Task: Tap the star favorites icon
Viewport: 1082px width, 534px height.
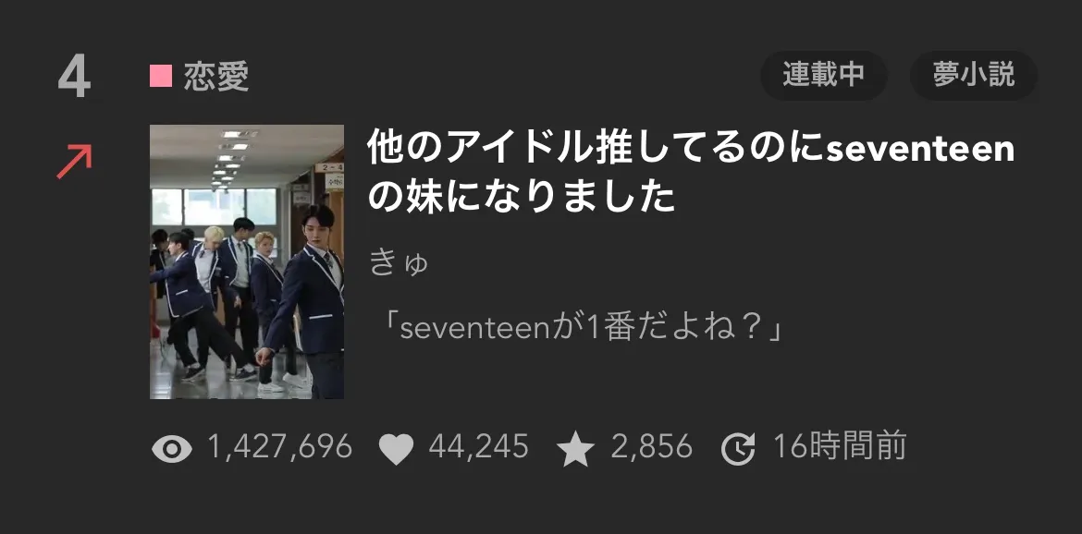Action: [575, 449]
